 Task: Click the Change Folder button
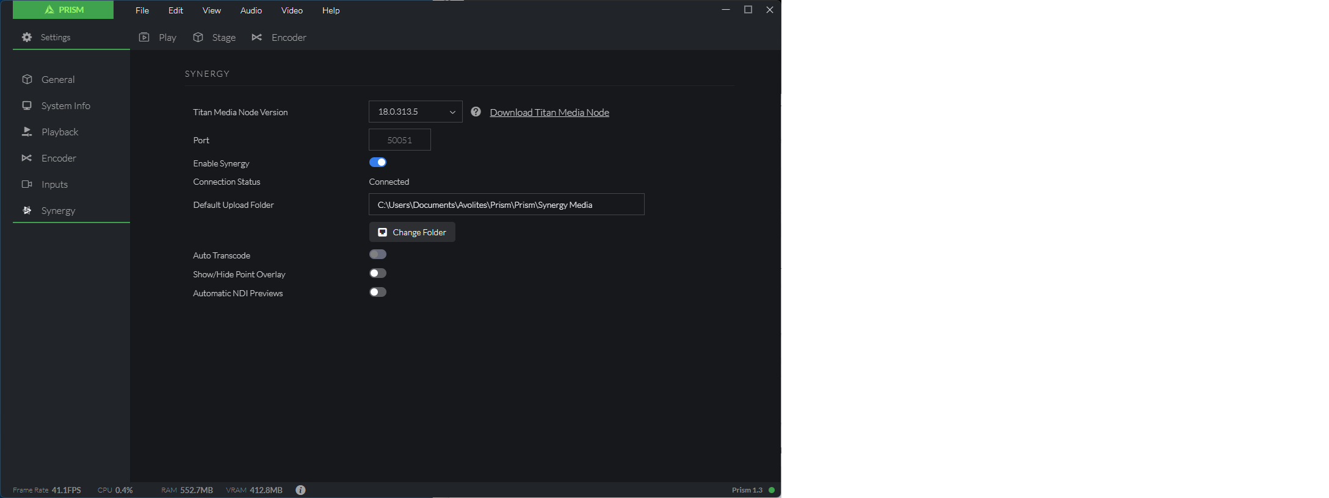412,232
